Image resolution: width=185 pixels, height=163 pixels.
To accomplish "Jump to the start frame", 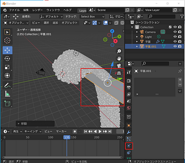I will [85, 131].
